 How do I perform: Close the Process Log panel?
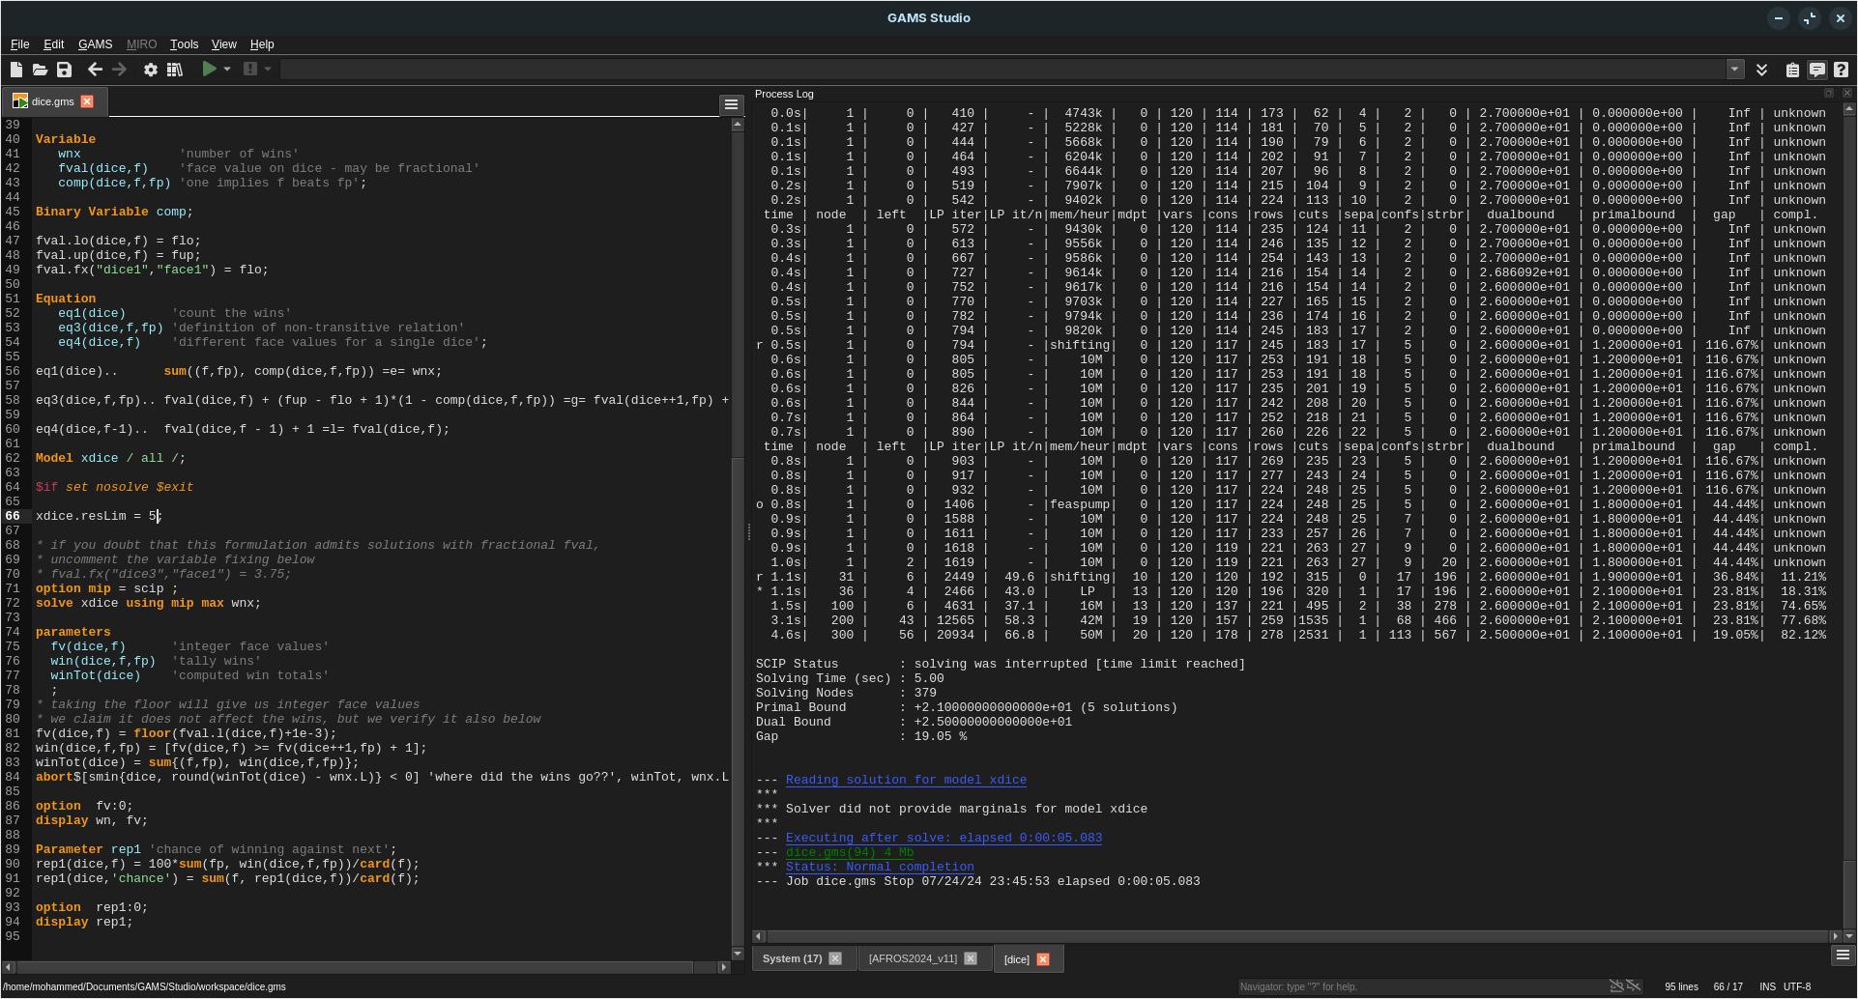click(x=1846, y=94)
